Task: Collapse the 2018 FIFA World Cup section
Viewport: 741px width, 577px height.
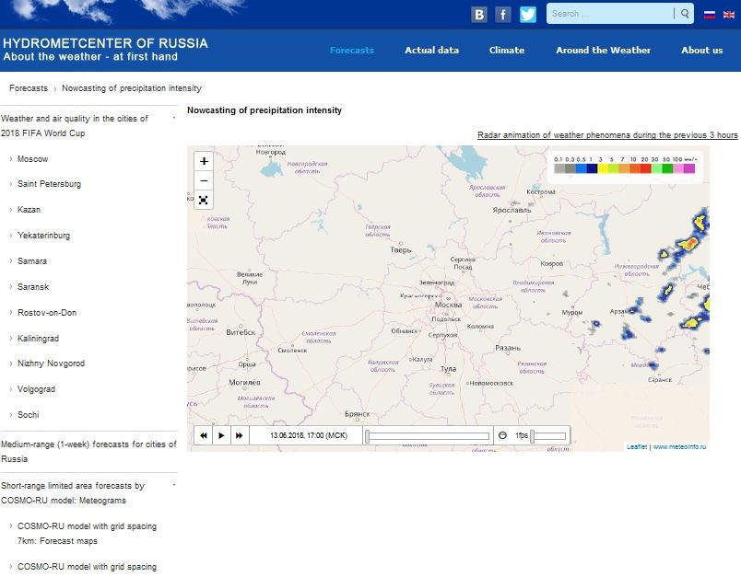Action: pyautogui.click(x=174, y=118)
